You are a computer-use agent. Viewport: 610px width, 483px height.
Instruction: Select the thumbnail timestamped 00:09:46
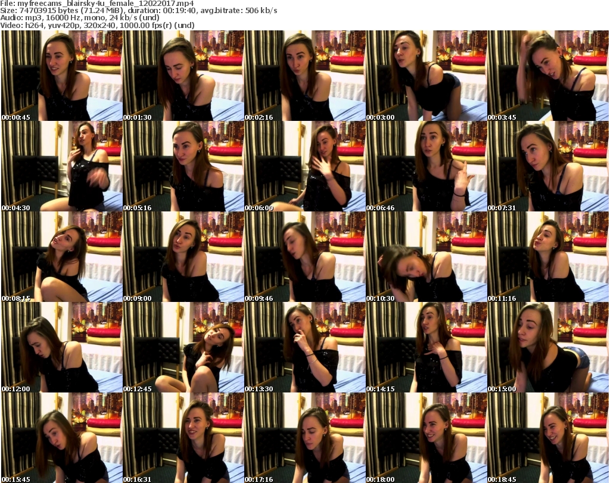click(304, 257)
